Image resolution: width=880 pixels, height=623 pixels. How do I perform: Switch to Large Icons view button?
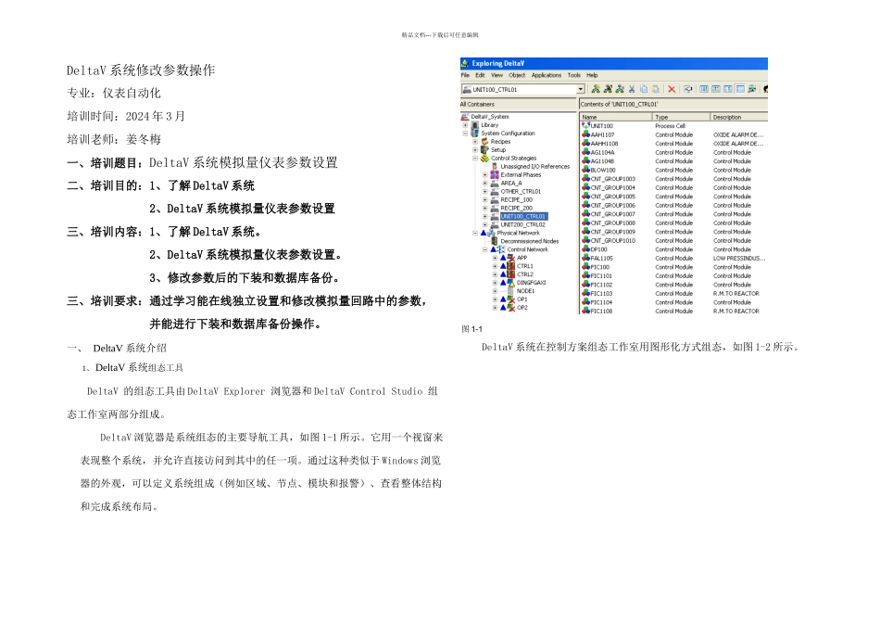tap(704, 89)
